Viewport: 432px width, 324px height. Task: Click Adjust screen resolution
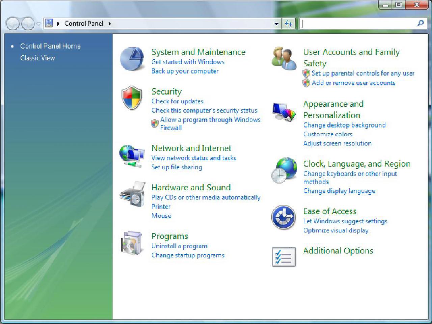[x=337, y=143]
